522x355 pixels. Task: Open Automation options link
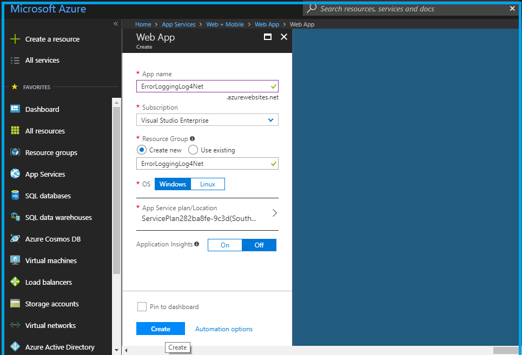point(224,329)
